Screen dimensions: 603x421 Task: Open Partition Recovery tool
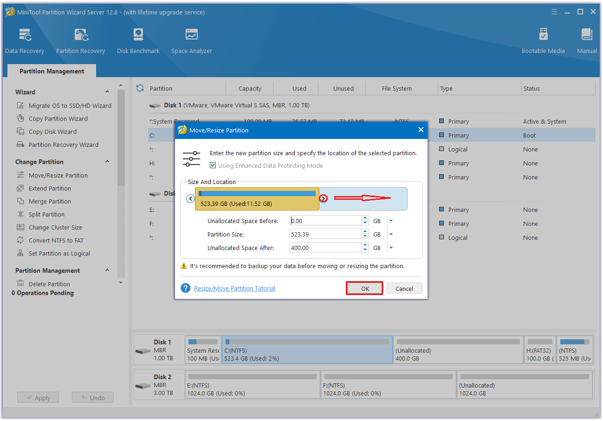click(80, 41)
